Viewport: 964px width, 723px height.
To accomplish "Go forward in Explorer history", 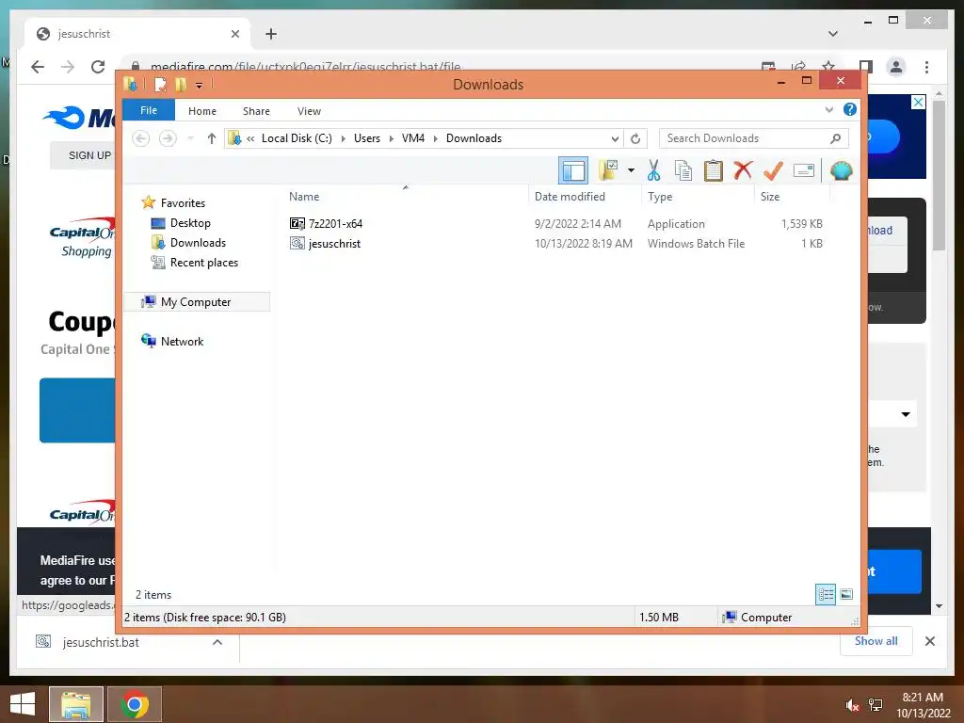I will [x=168, y=138].
